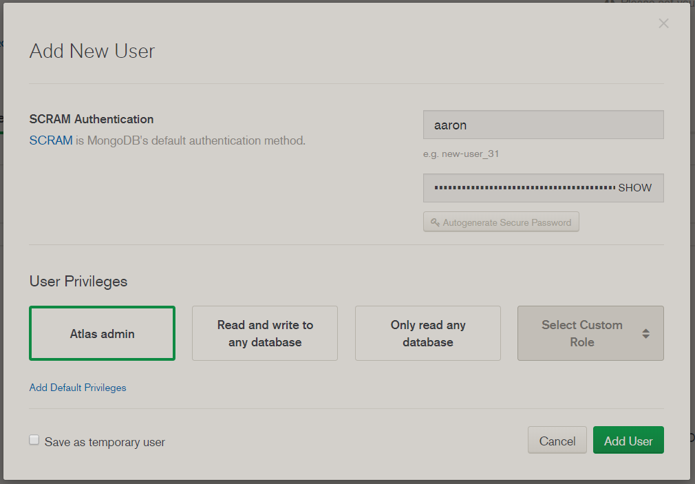Focus the username field containing aaron
This screenshot has width=695, height=484.
(x=543, y=125)
